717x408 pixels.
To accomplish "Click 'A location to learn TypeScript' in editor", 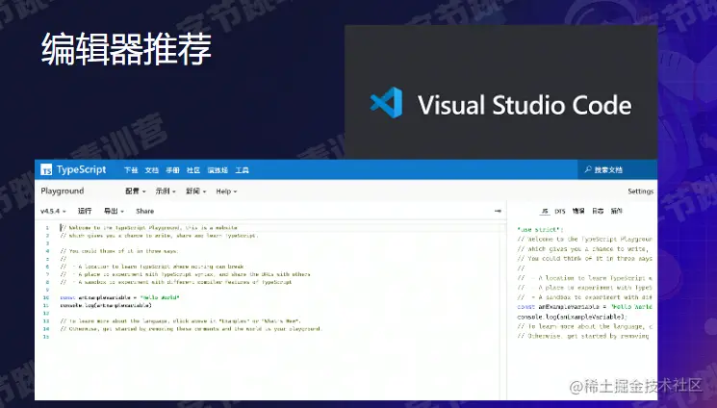I will [152, 267].
